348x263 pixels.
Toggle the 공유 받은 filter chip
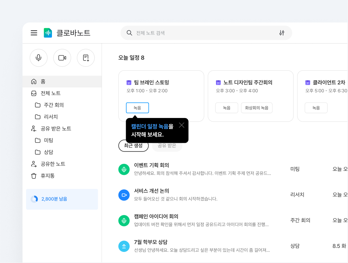coord(167,146)
